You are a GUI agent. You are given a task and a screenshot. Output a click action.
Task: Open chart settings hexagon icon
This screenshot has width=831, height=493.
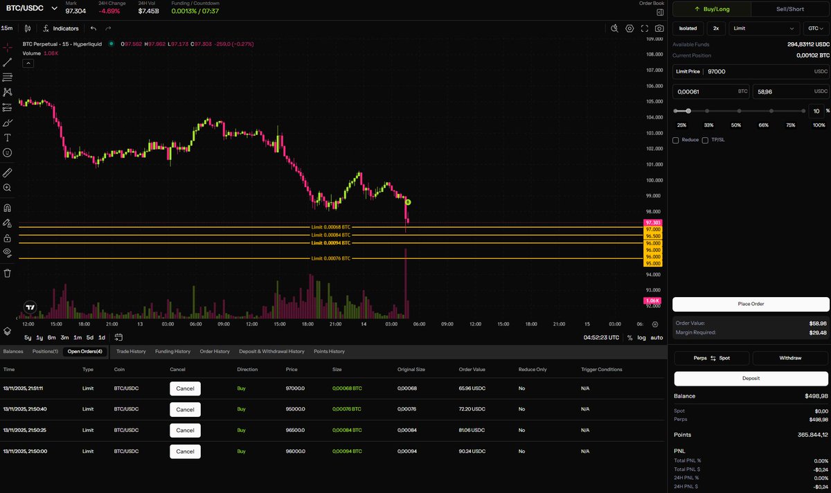tap(629, 28)
